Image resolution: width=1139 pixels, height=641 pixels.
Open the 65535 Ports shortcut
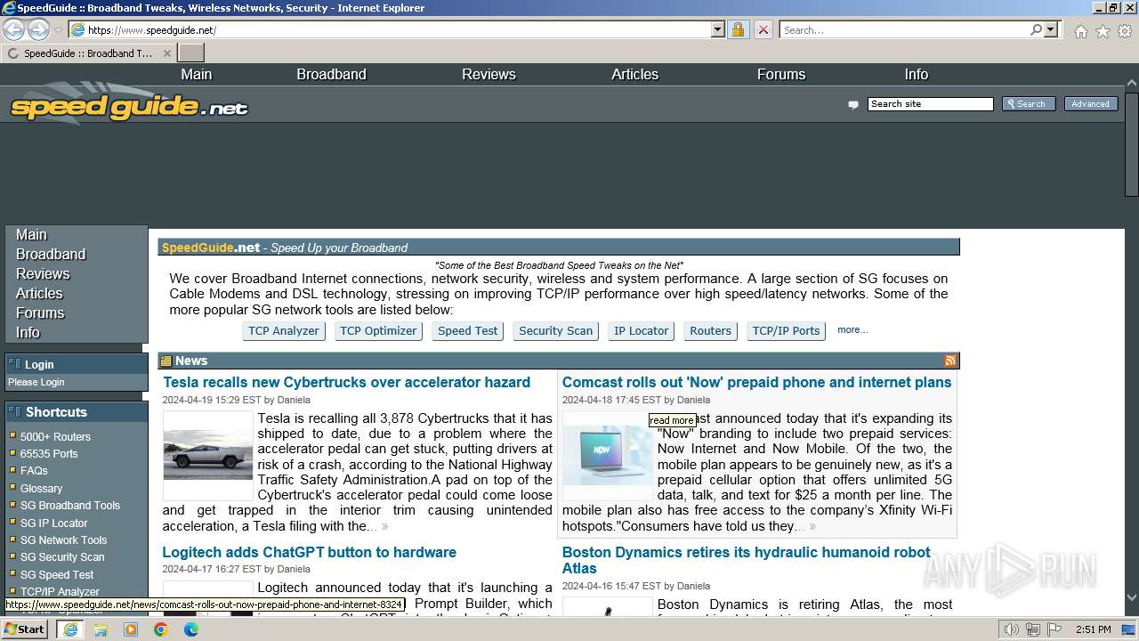49,453
